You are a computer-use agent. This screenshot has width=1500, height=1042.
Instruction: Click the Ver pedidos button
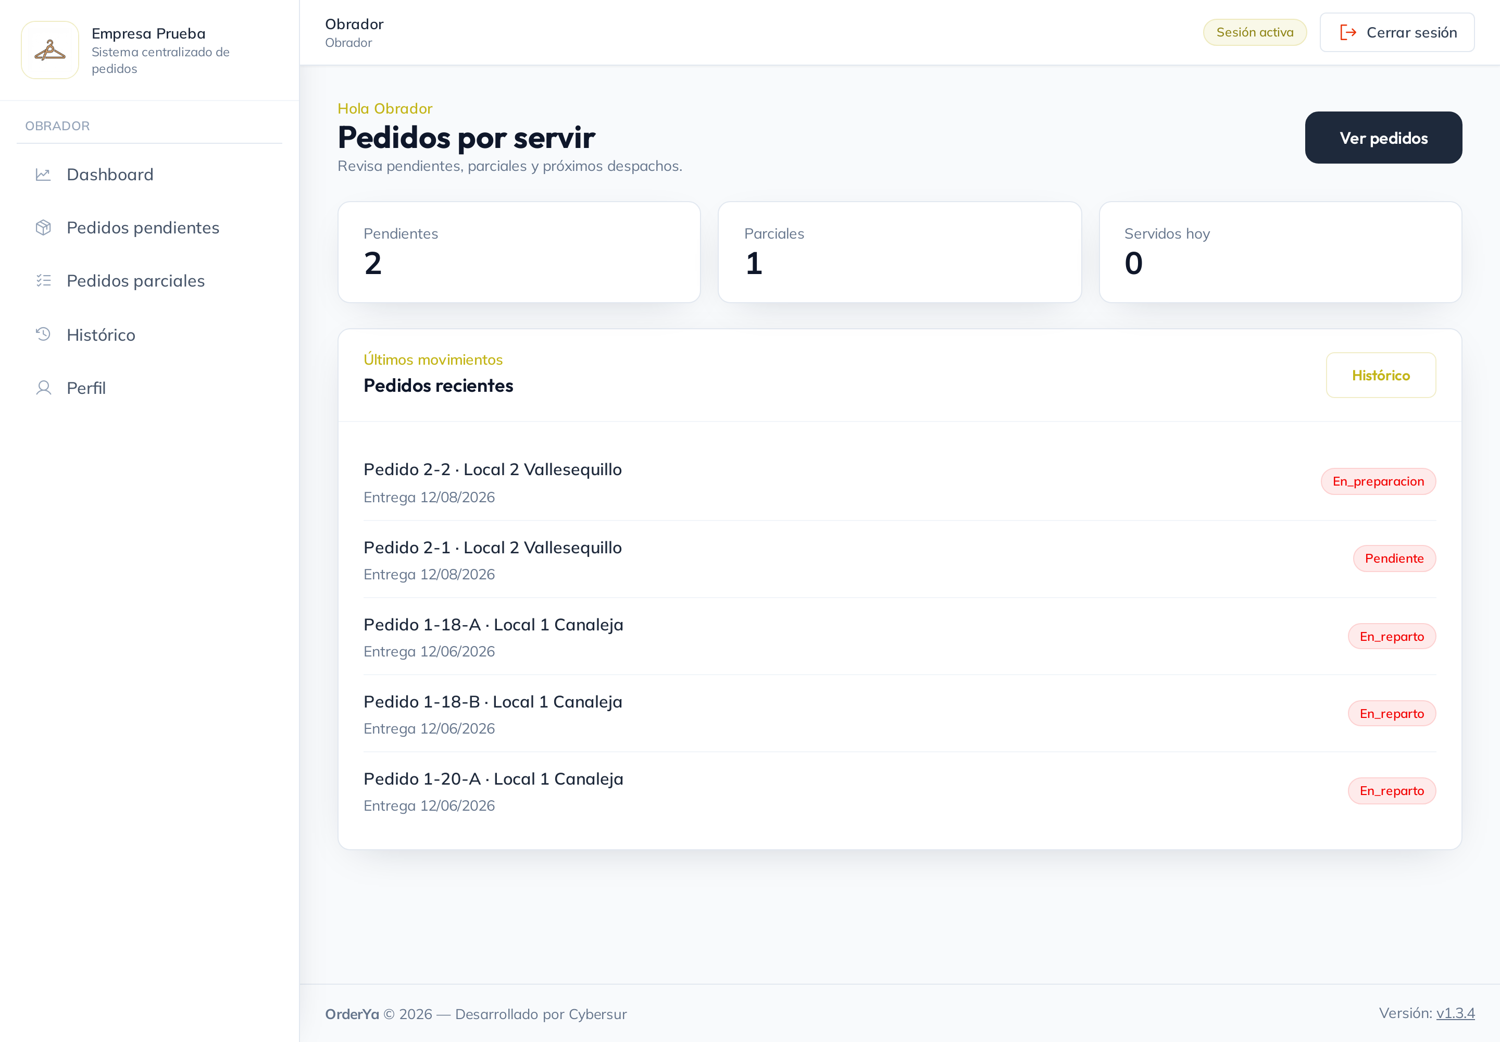(x=1383, y=138)
